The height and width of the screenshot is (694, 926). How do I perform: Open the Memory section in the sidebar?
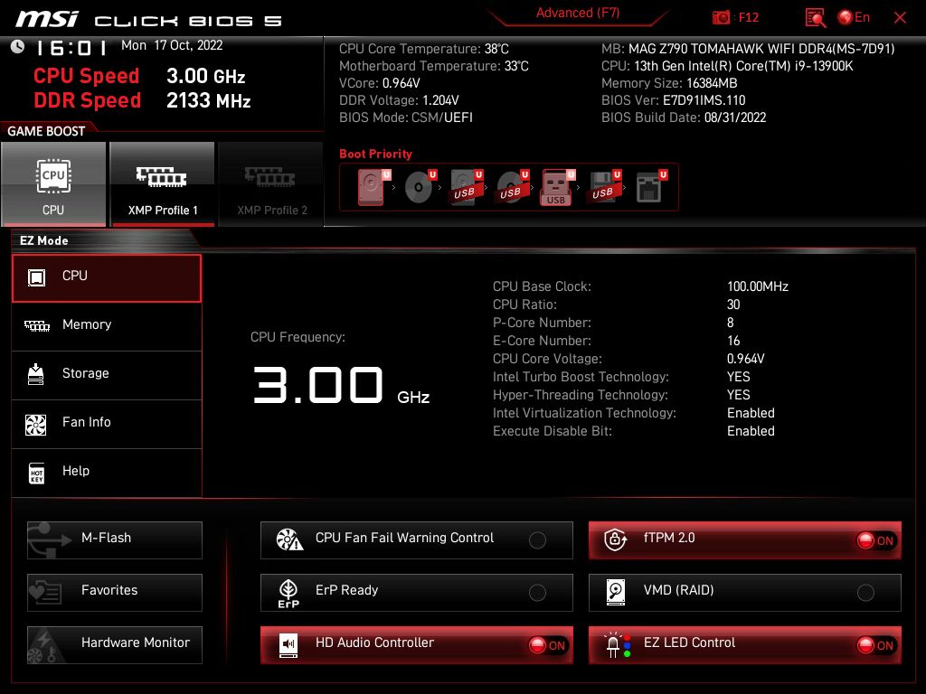(107, 325)
